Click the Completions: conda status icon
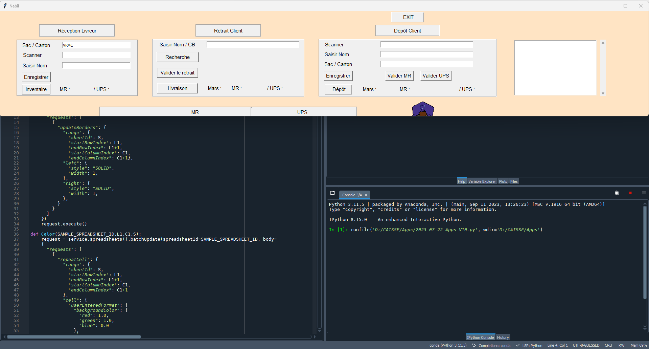 474,345
